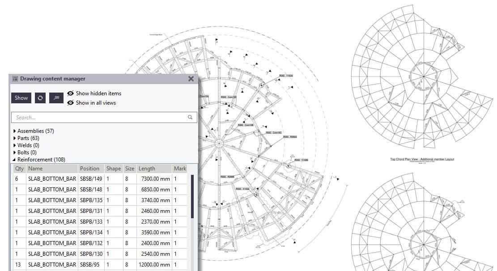Image resolution: width=497 pixels, height=271 pixels.
Task: Select the Reinforcement (108) tree item
Action: [x=41, y=160]
